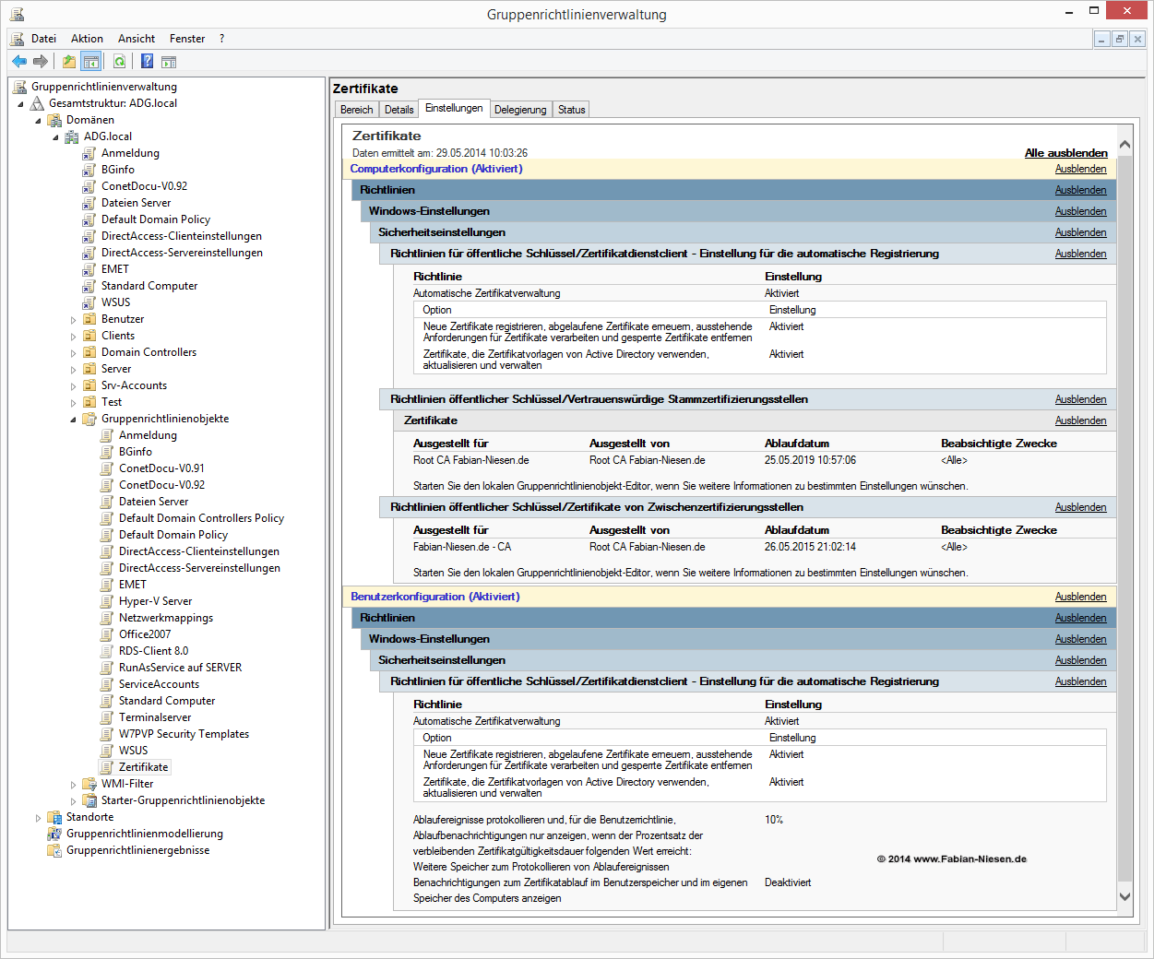This screenshot has height=959, width=1154.
Task: Expand the Test organizational unit
Action: click(74, 403)
